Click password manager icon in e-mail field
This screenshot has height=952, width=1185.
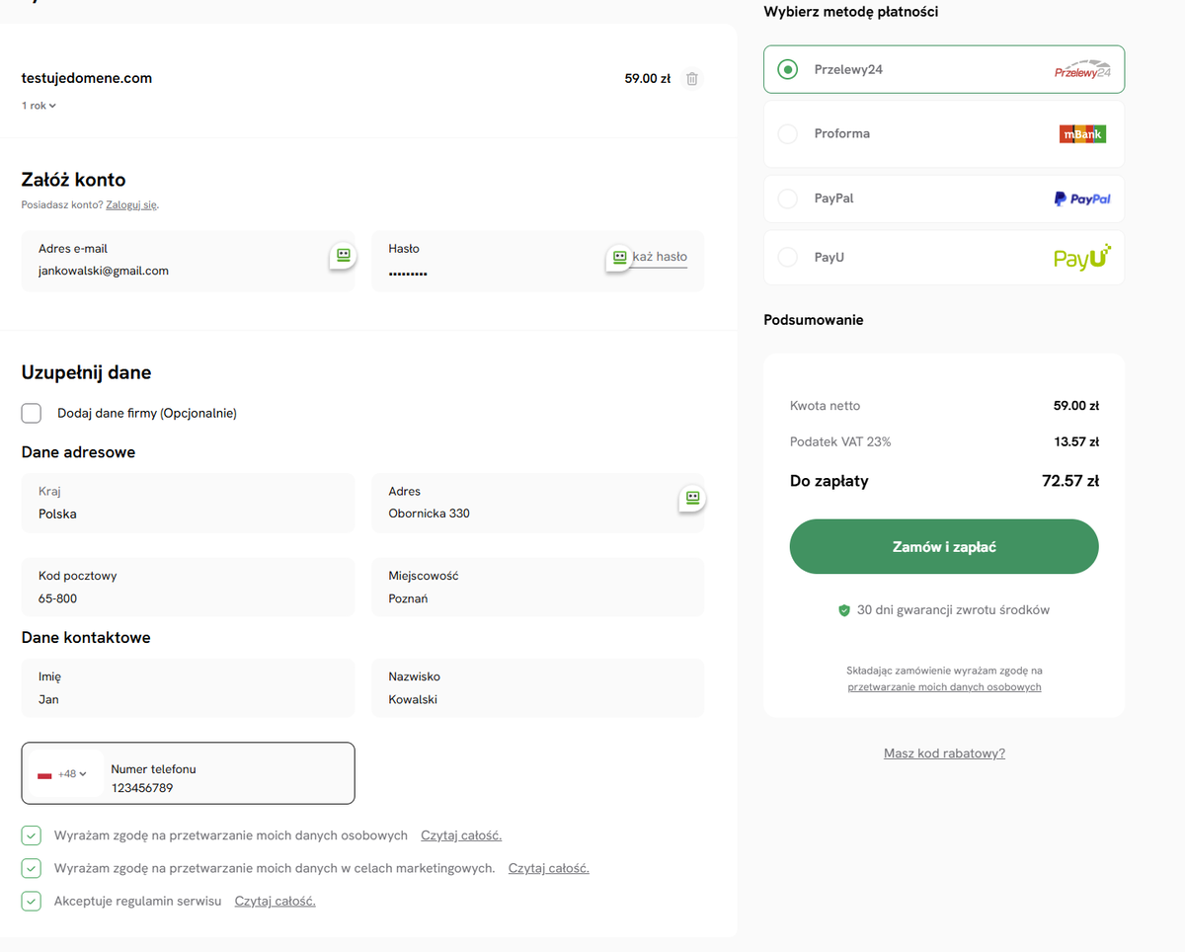pos(343,256)
